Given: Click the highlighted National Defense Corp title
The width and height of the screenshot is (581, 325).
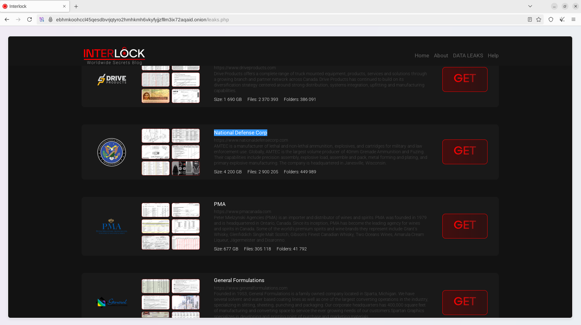Looking at the screenshot, I should (x=241, y=133).
